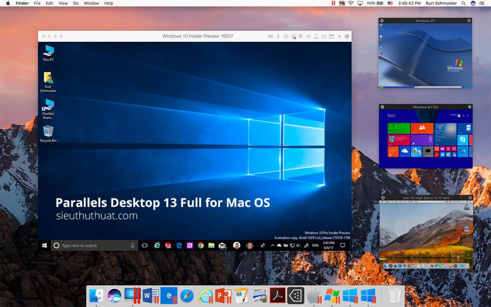Collapse the Parallels title bar icons with the arrow

coord(339,36)
